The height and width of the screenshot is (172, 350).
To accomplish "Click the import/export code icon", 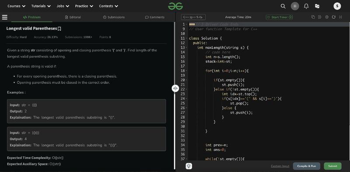I will tap(320, 17).
